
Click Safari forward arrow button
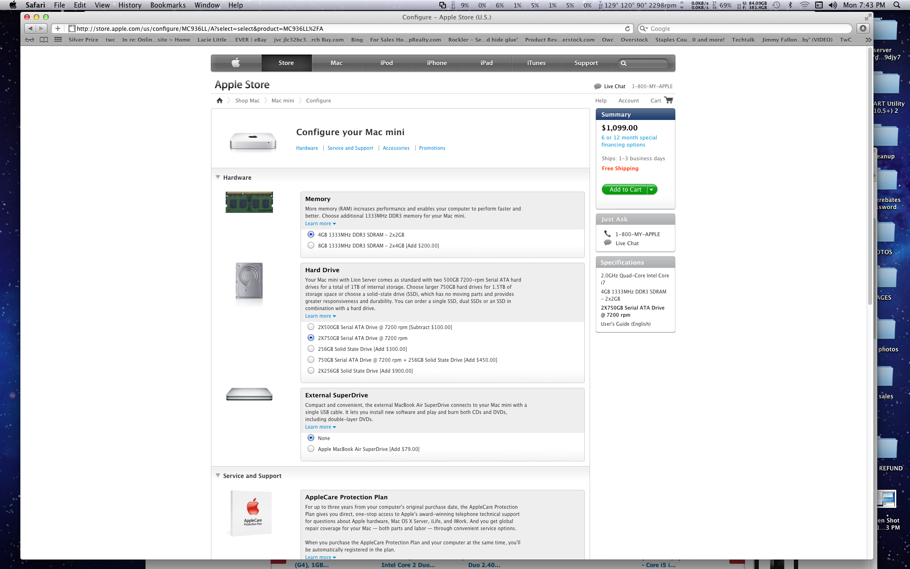41,28
